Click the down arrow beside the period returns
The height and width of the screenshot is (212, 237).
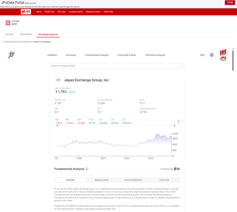pyautogui.click(x=179, y=122)
